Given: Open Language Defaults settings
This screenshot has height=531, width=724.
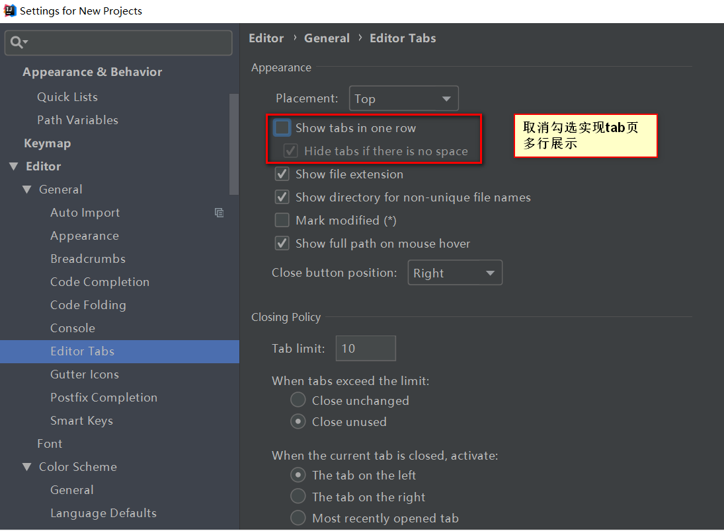Looking at the screenshot, I should 103,513.
